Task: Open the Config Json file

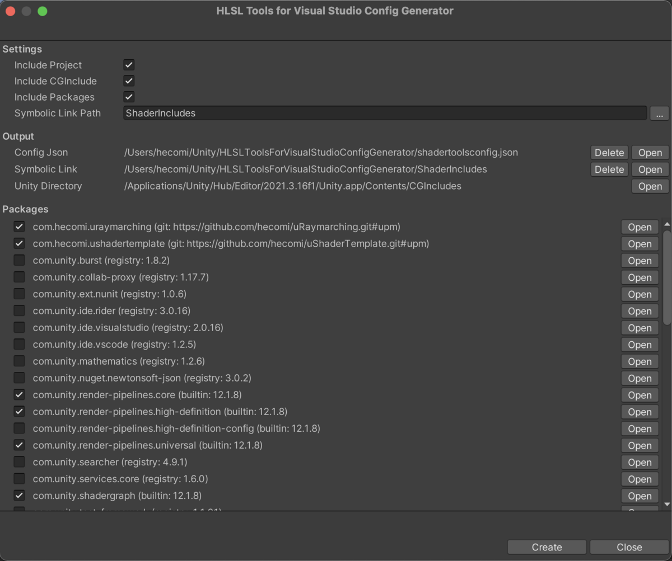Action: click(650, 153)
